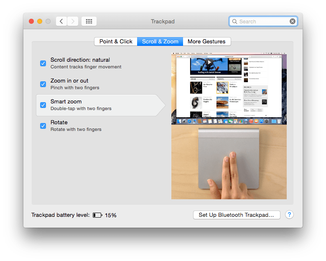Select the Scroll & Zoom tab

coord(160,41)
